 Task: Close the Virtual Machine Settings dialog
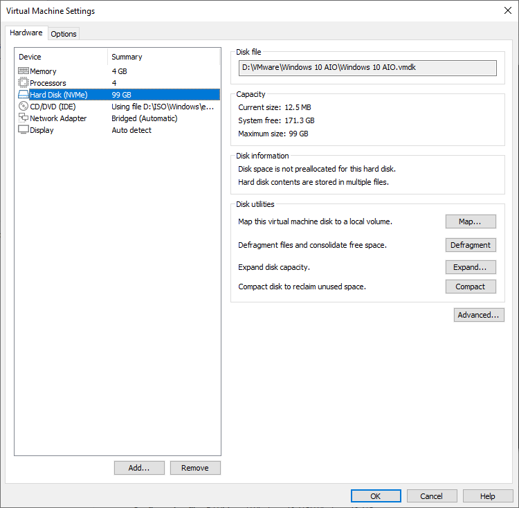(507, 10)
